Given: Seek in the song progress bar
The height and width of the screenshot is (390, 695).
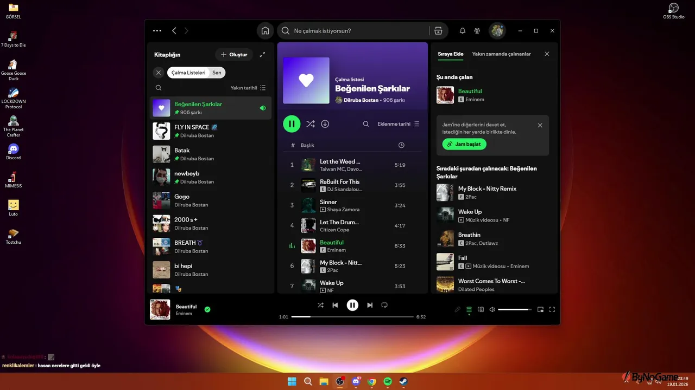Looking at the screenshot, I should coord(352,316).
